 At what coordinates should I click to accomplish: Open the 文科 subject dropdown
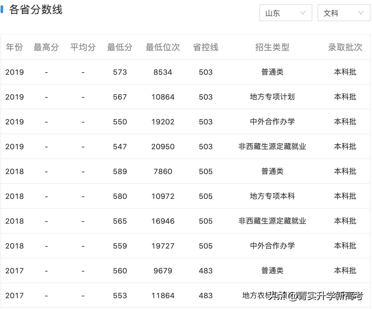pyautogui.click(x=343, y=13)
